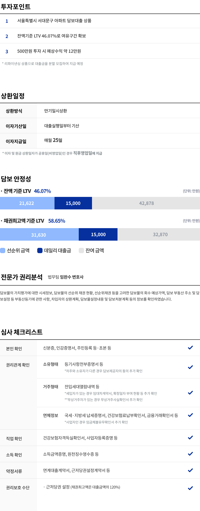The width and height of the screenshot is (200, 511).
Task: Select the 21,622 segment in 잔액 기준 LTV bar
Action: tap(27, 203)
